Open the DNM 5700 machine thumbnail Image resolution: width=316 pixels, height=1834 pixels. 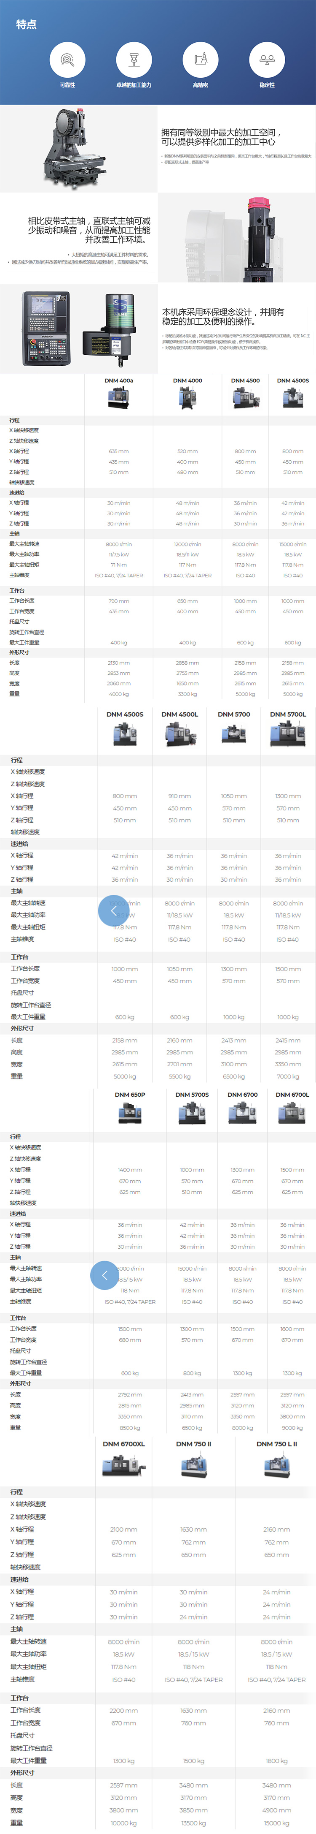[233, 733]
